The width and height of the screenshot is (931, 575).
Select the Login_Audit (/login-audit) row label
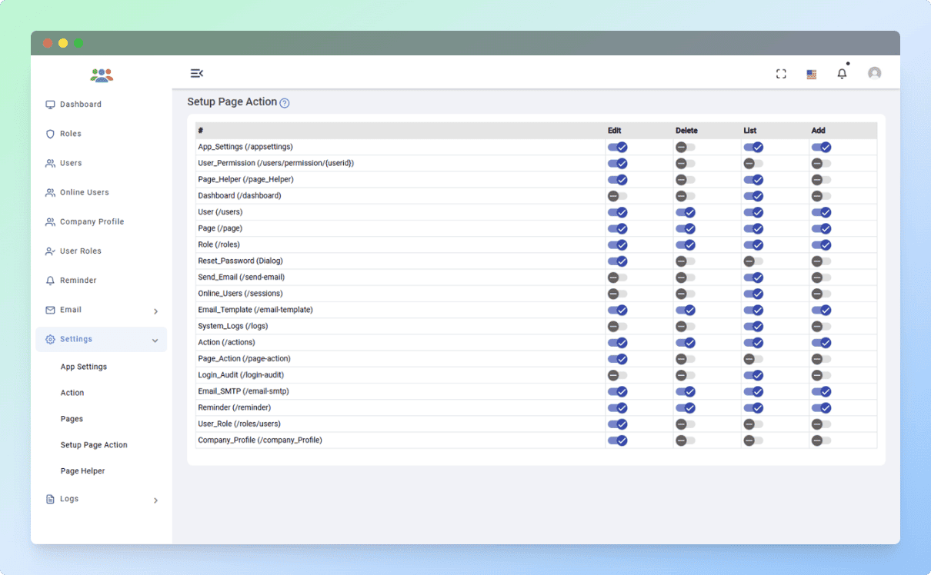(x=241, y=375)
